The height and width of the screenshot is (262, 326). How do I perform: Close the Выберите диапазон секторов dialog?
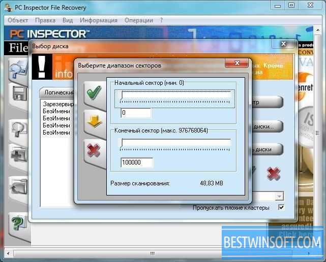point(237,63)
